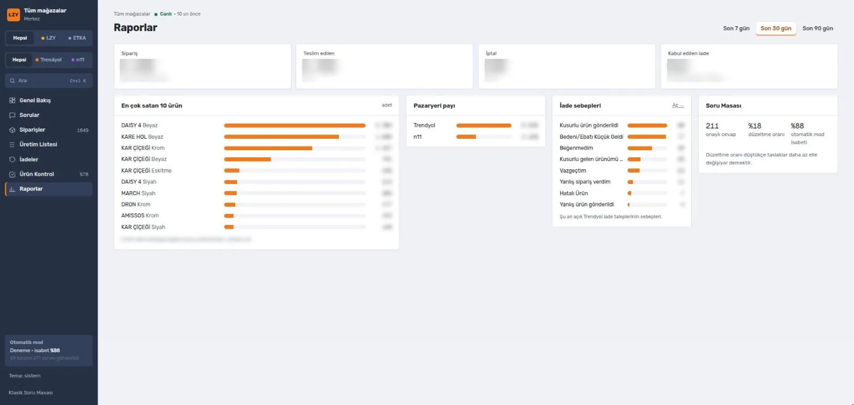The width and height of the screenshot is (854, 405).
Task: Filter by ETKA store
Action: 77,38
